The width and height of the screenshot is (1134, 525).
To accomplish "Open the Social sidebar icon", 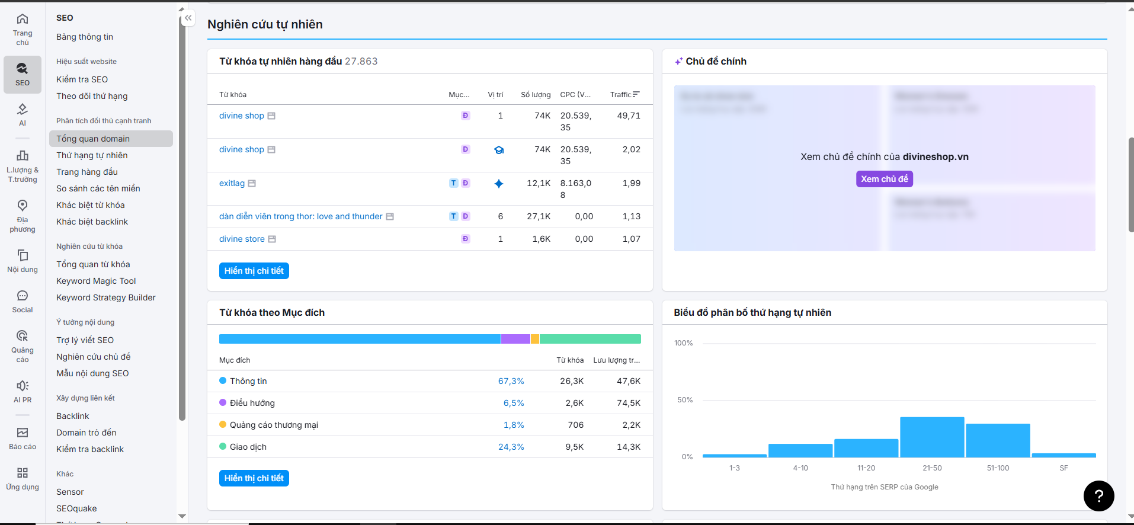I will [23, 302].
